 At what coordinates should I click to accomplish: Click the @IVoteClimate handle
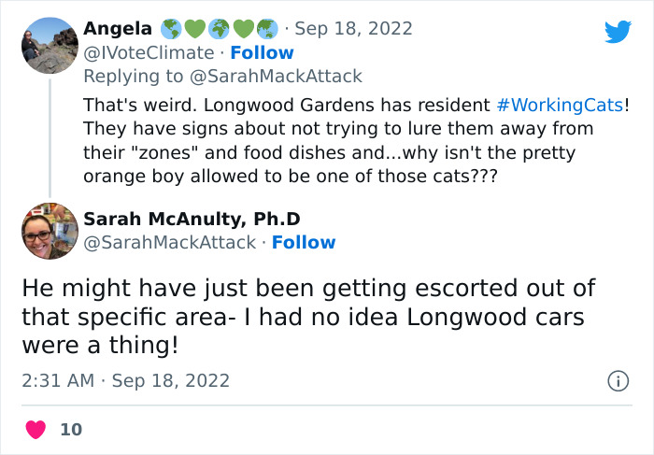pos(149,53)
